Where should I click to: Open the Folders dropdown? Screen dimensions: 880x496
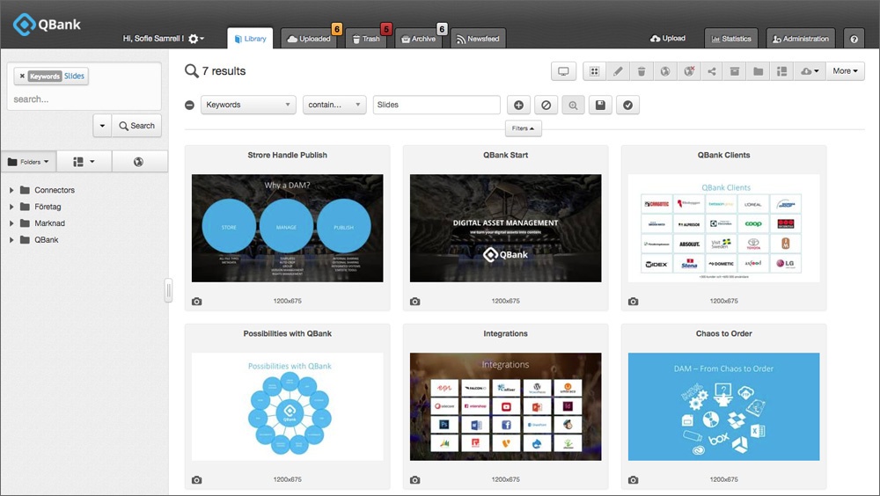coord(28,162)
